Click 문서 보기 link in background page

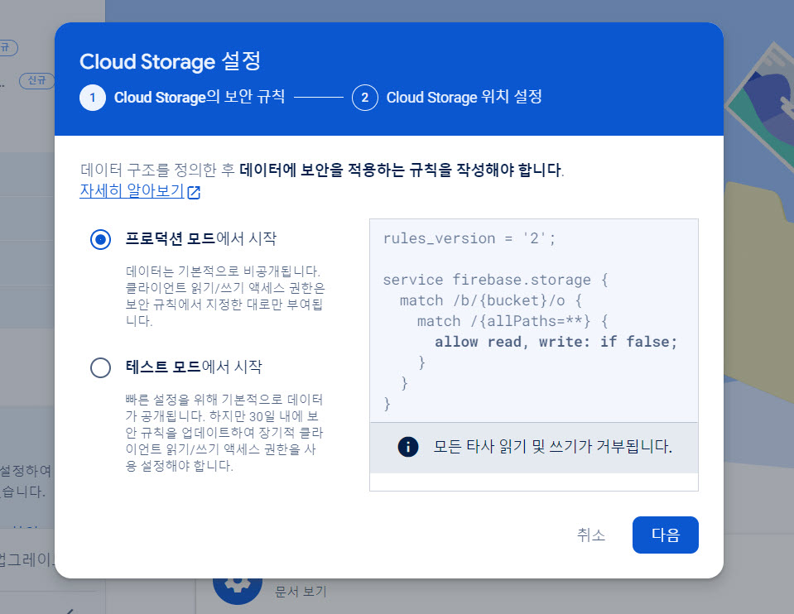tap(301, 591)
